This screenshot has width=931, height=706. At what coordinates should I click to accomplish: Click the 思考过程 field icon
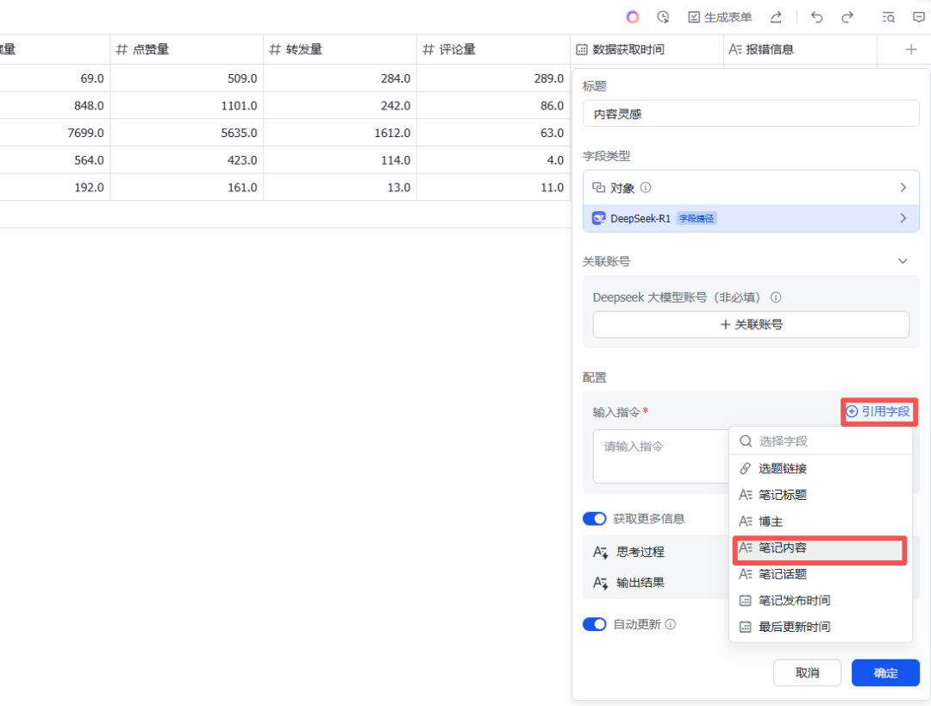[601, 551]
